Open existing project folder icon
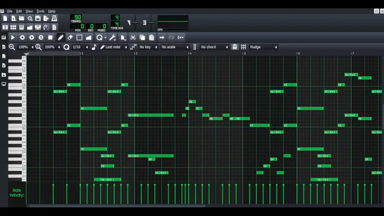384x216 pixels. pyautogui.click(x=22, y=18)
